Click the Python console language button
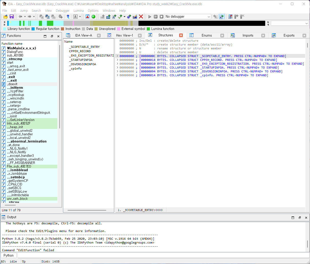This screenshot has height=264, width=310. (9, 255)
